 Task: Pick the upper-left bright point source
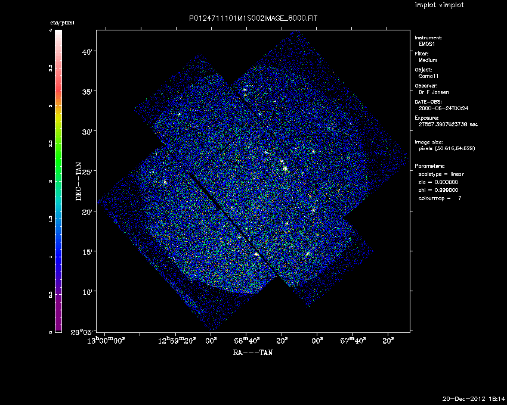click(x=178, y=114)
